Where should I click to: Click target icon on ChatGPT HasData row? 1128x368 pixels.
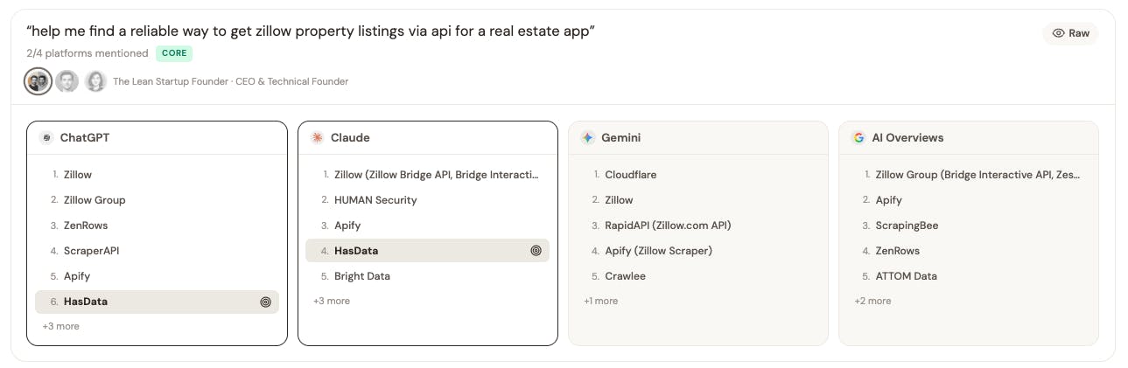266,302
